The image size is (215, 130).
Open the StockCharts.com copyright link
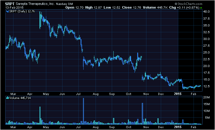pos(188,4)
